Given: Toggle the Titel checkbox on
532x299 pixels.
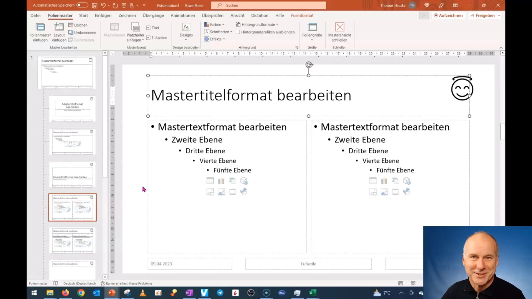Looking at the screenshot, I should (148, 28).
